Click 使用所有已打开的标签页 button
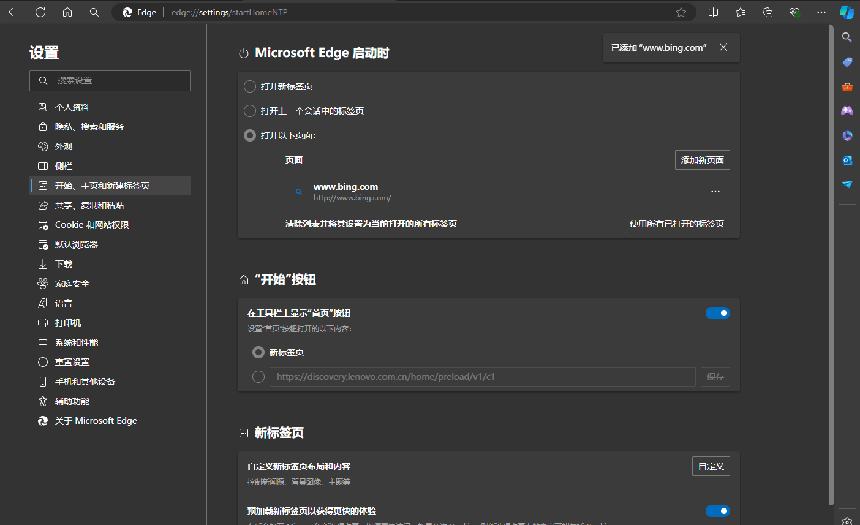The height and width of the screenshot is (525, 860). (677, 224)
